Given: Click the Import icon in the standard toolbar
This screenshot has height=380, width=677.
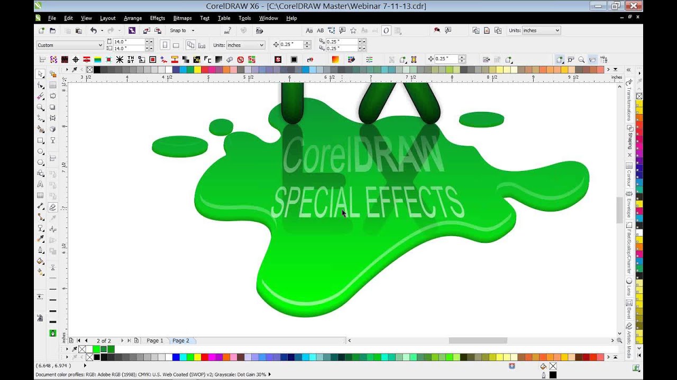Looking at the screenshot, I should (147, 31).
